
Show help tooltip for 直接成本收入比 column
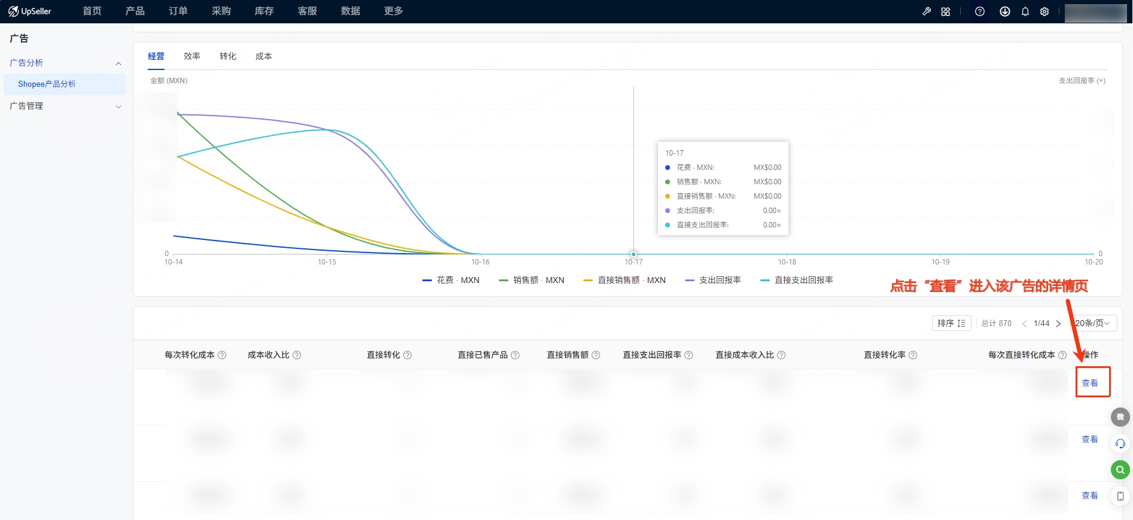(x=781, y=355)
